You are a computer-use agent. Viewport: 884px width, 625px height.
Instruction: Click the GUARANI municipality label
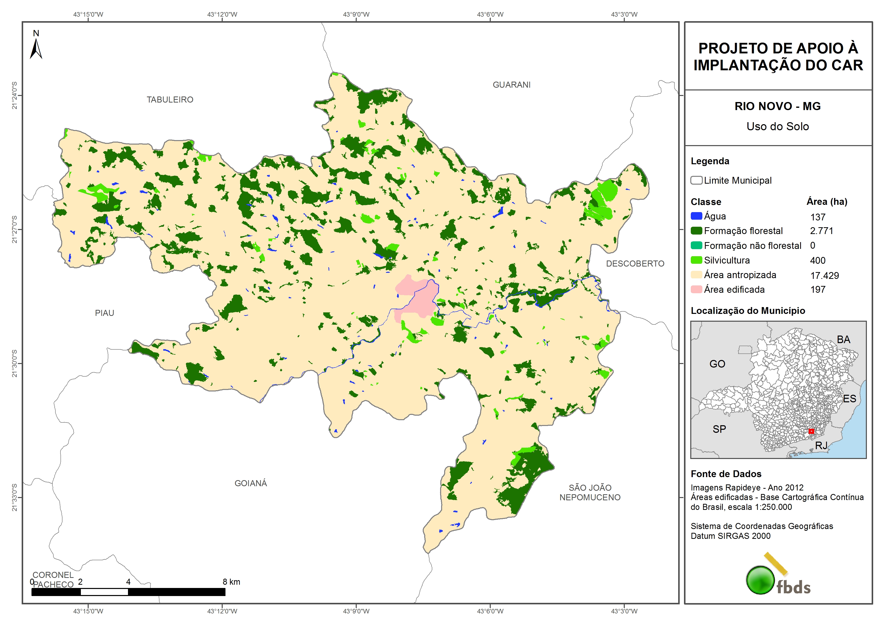point(511,85)
